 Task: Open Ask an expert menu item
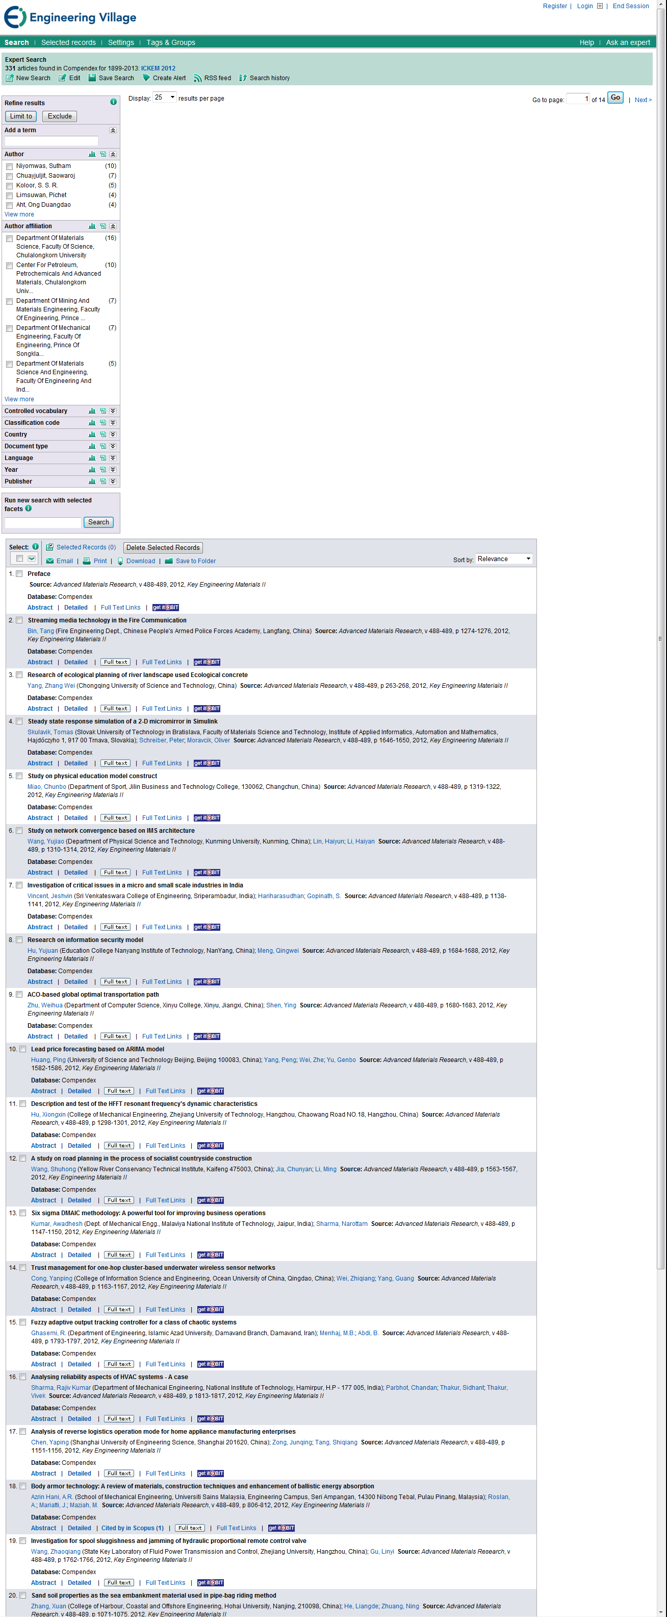pyautogui.click(x=628, y=43)
